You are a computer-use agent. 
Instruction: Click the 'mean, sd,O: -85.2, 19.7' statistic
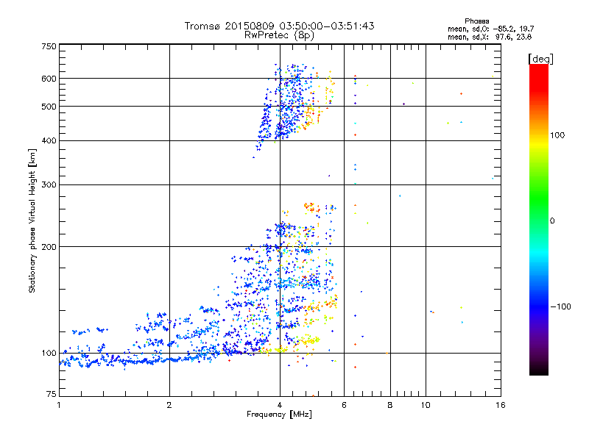[x=490, y=29]
